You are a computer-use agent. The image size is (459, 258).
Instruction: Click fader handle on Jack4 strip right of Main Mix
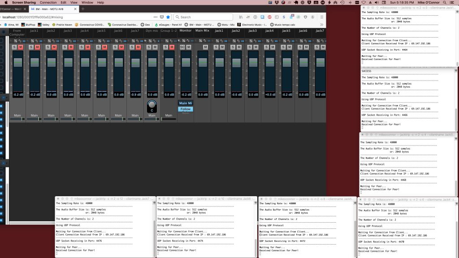(270, 62)
